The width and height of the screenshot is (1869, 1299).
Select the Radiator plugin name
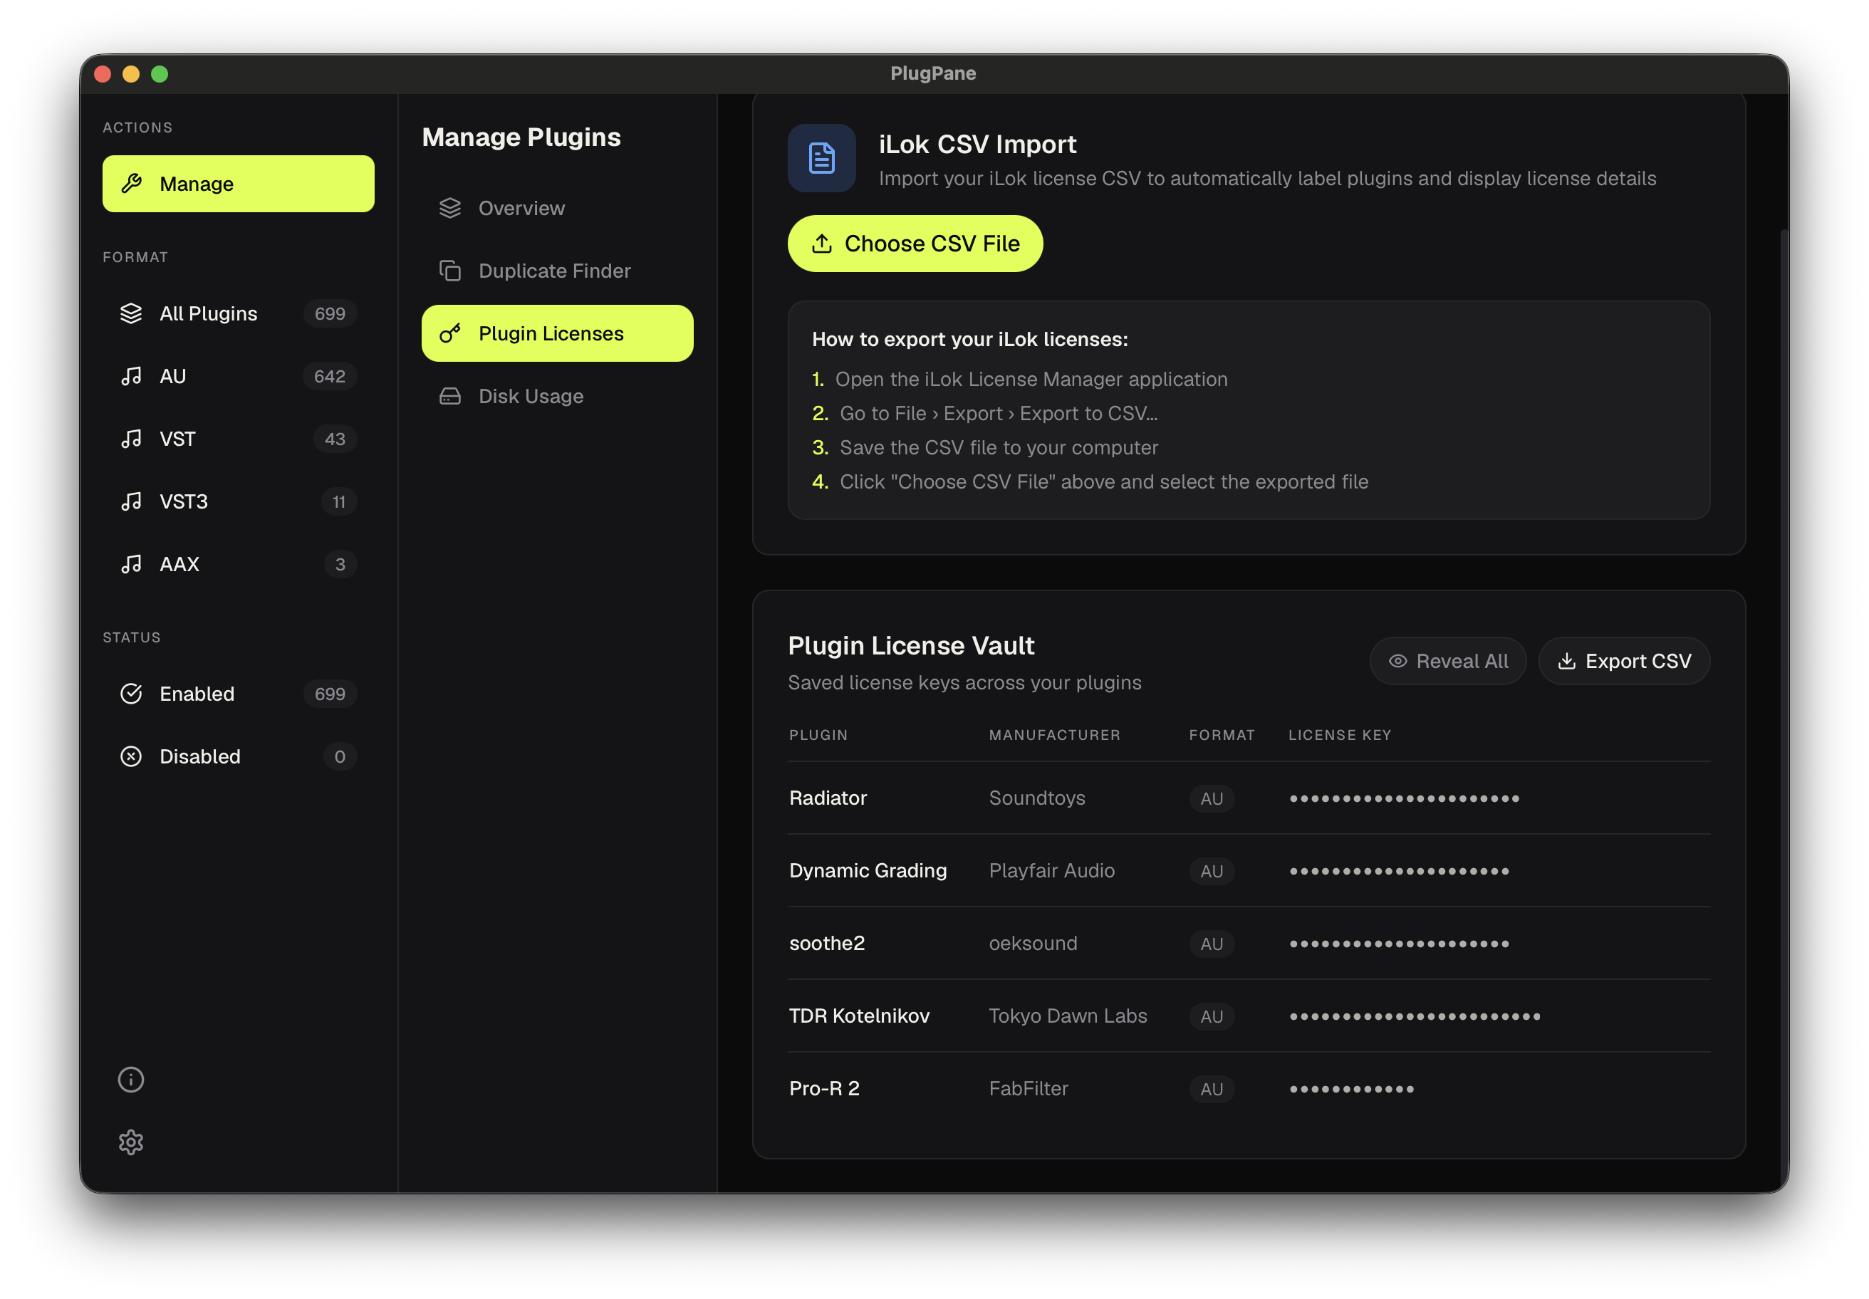click(x=828, y=798)
